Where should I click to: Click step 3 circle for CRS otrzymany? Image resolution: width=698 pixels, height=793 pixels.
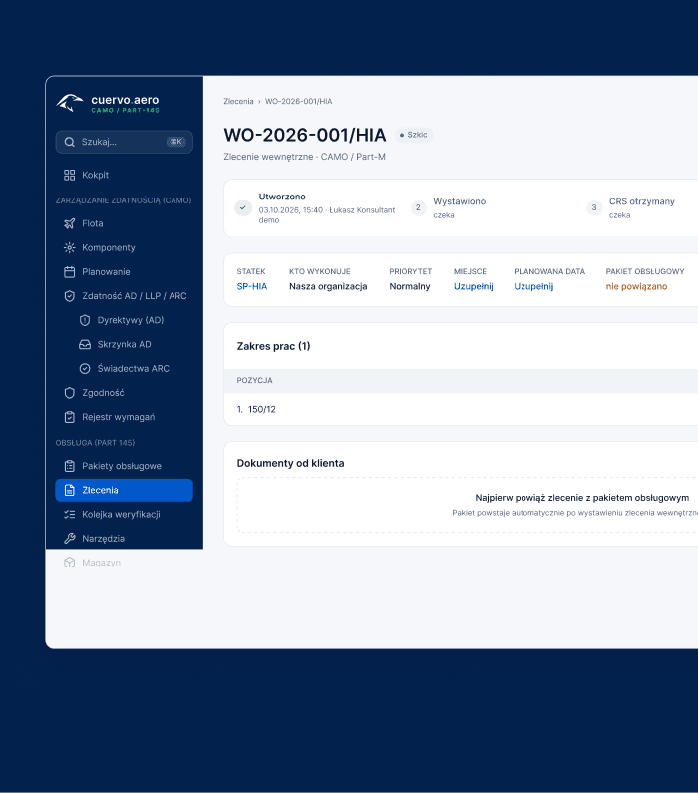tap(594, 207)
